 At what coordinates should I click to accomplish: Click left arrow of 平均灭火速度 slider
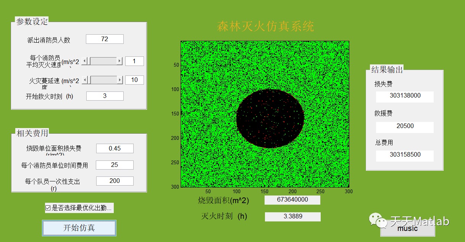click(84, 61)
